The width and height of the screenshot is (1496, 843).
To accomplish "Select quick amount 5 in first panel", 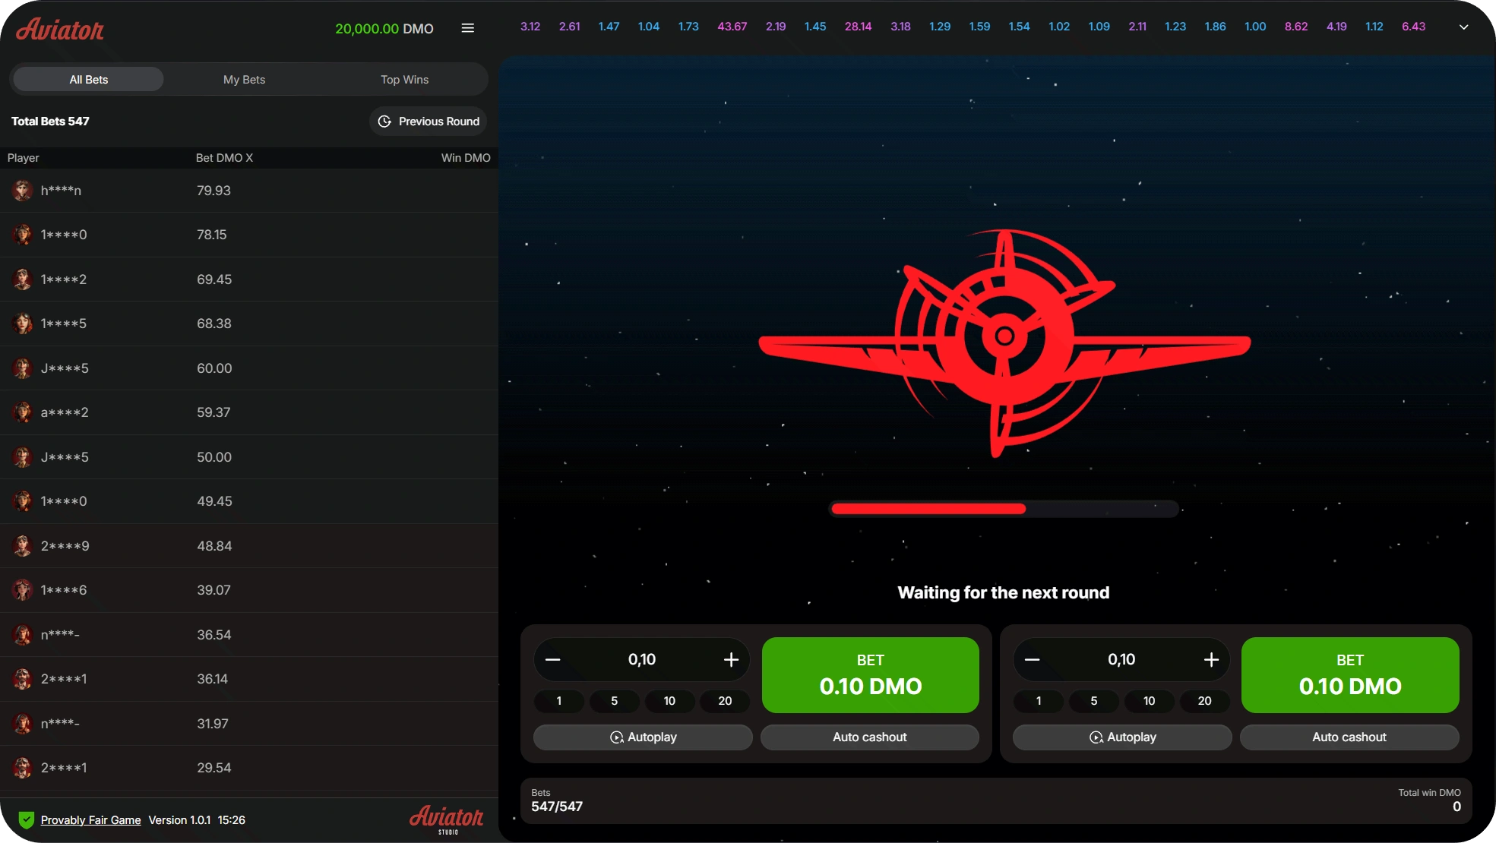I will click(x=615, y=700).
